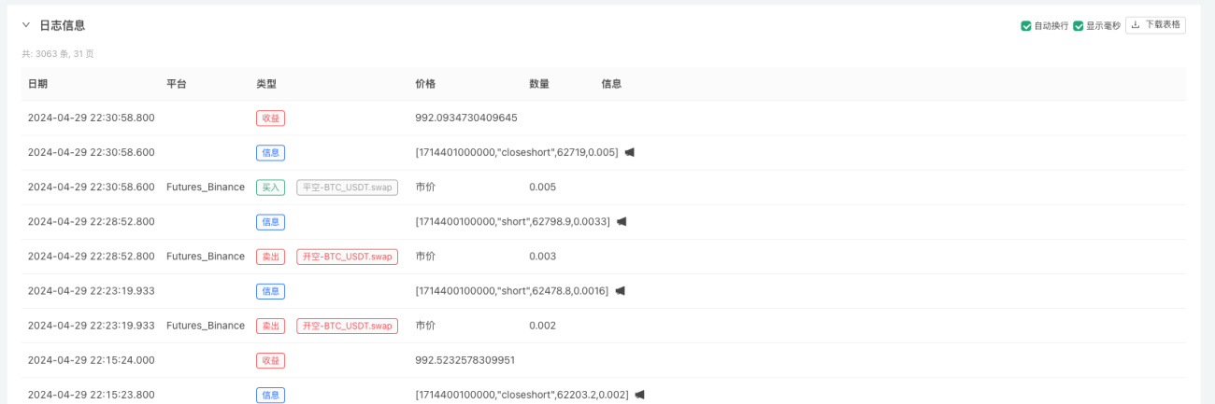Click the 类型 column header
Screen dimensions: 1215x404
coord(266,84)
